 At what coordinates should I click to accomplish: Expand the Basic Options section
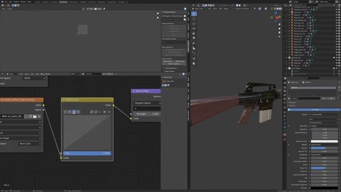click(x=170, y=71)
